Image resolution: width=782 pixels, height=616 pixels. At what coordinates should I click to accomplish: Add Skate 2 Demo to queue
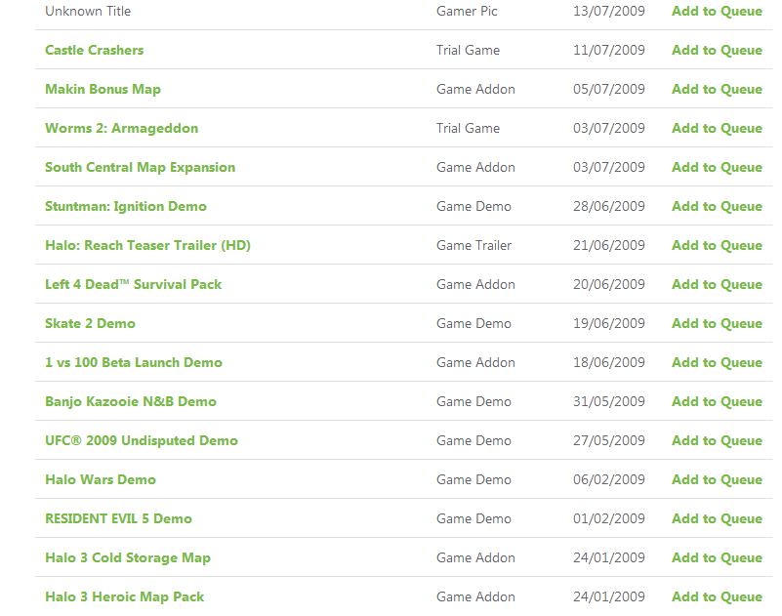[x=717, y=323]
